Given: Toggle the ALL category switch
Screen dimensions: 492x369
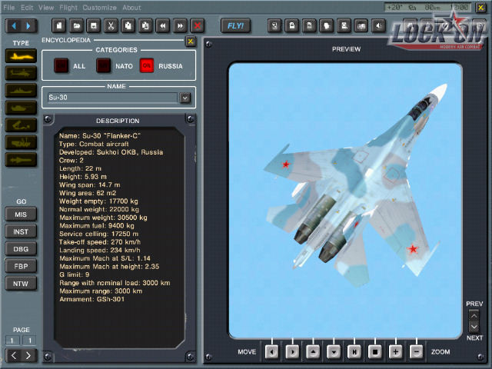Looking at the screenshot, I should coord(60,66).
